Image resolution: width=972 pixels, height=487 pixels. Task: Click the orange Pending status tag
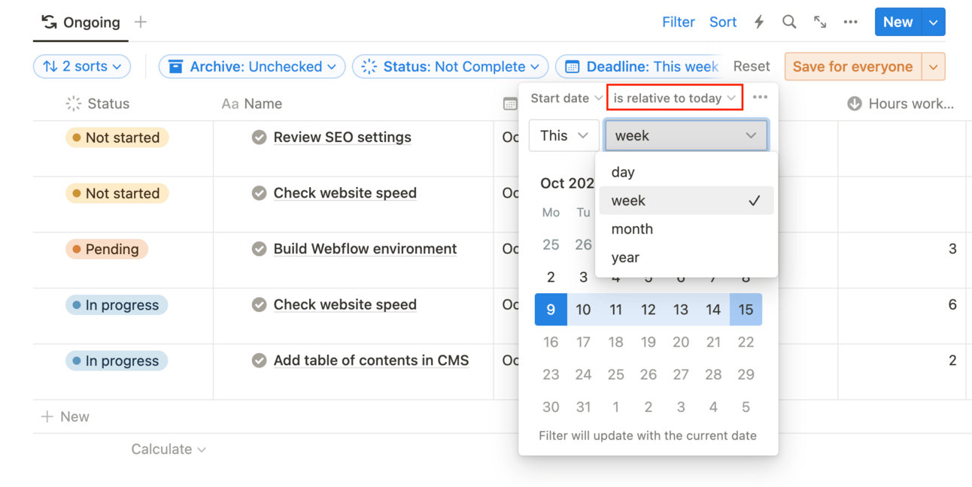[106, 250]
